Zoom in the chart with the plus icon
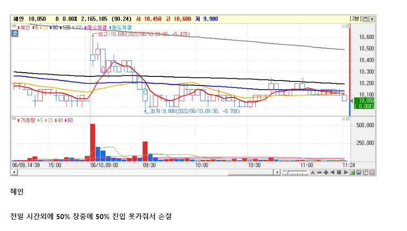 (x=326, y=172)
